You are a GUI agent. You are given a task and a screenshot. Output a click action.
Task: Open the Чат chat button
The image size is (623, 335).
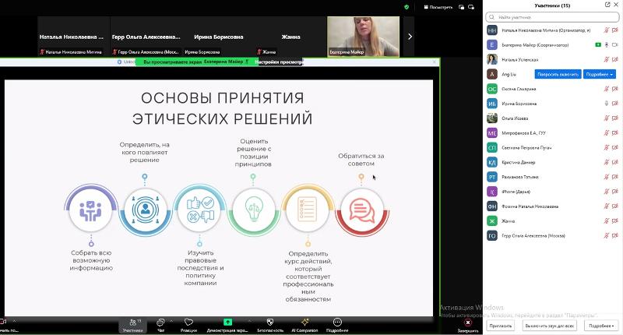(160, 323)
